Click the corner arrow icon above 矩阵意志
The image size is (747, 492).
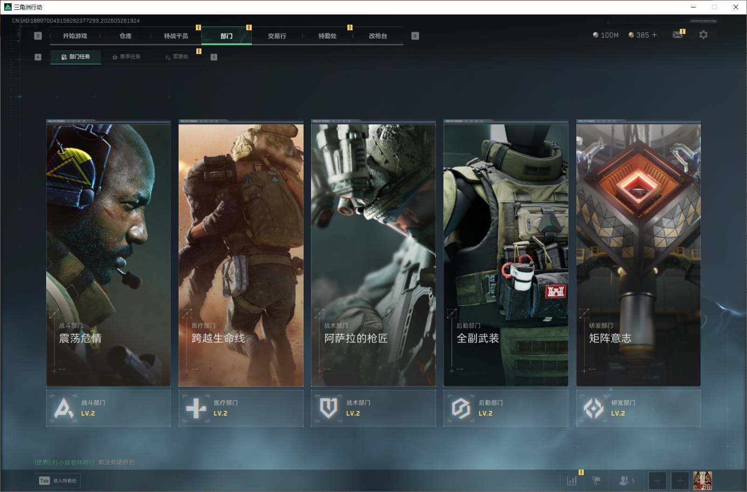pyautogui.click(x=584, y=314)
